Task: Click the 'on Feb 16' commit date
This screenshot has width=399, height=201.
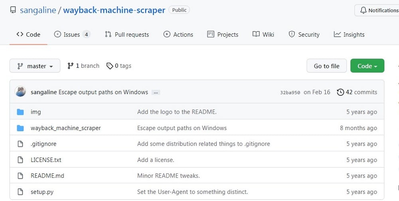Action: pos(317,92)
